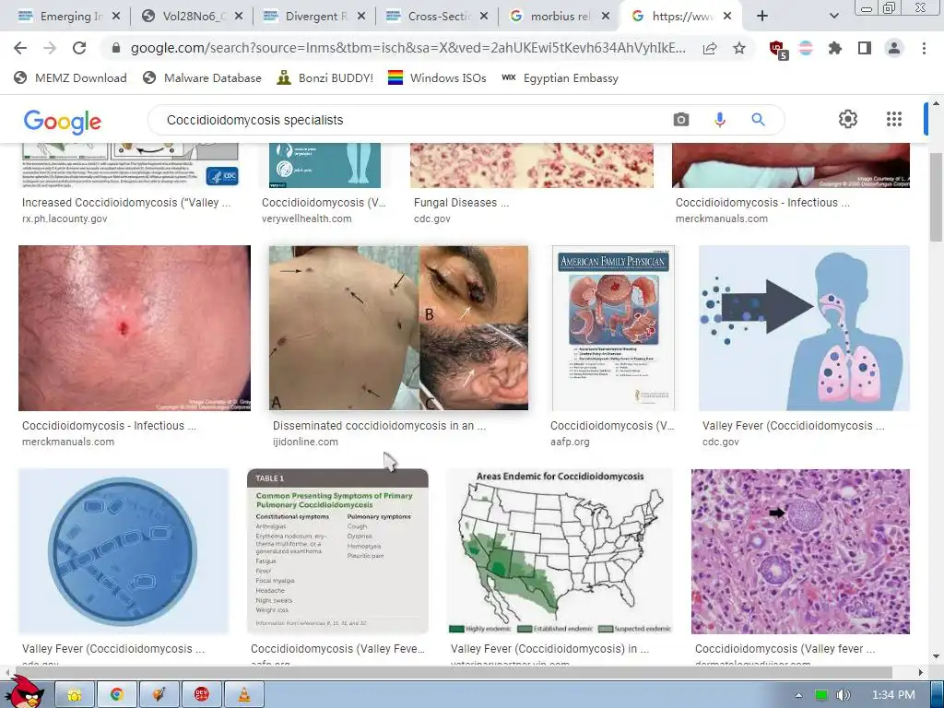This screenshot has height=708, width=944.
Task: Open the Table 1 symptoms image
Action: pyautogui.click(x=337, y=551)
